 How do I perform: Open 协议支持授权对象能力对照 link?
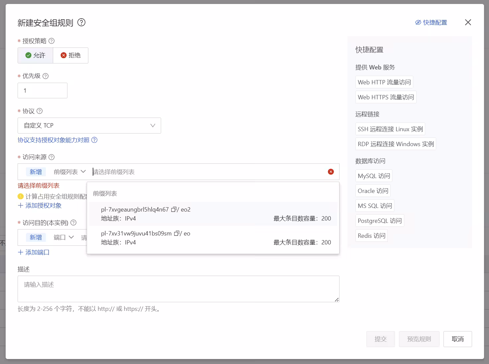pyautogui.click(x=53, y=140)
